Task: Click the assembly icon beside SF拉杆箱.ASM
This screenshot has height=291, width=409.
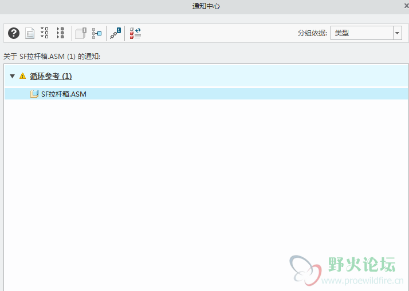Action: point(34,94)
